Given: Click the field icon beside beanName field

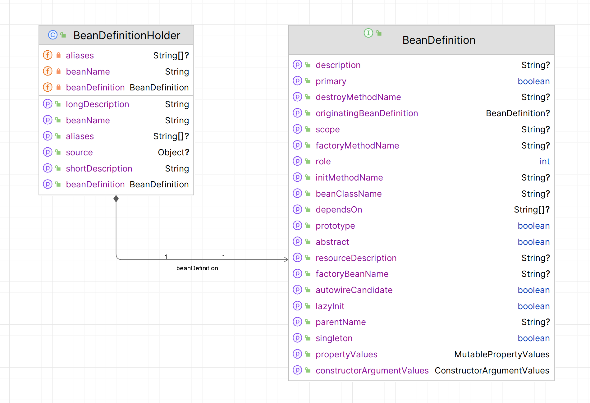Looking at the screenshot, I should tap(48, 71).
